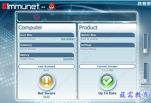The width and height of the screenshot is (151, 103).
Task: Click the yellow Not Secure warning icon
Action: tap(46, 82)
